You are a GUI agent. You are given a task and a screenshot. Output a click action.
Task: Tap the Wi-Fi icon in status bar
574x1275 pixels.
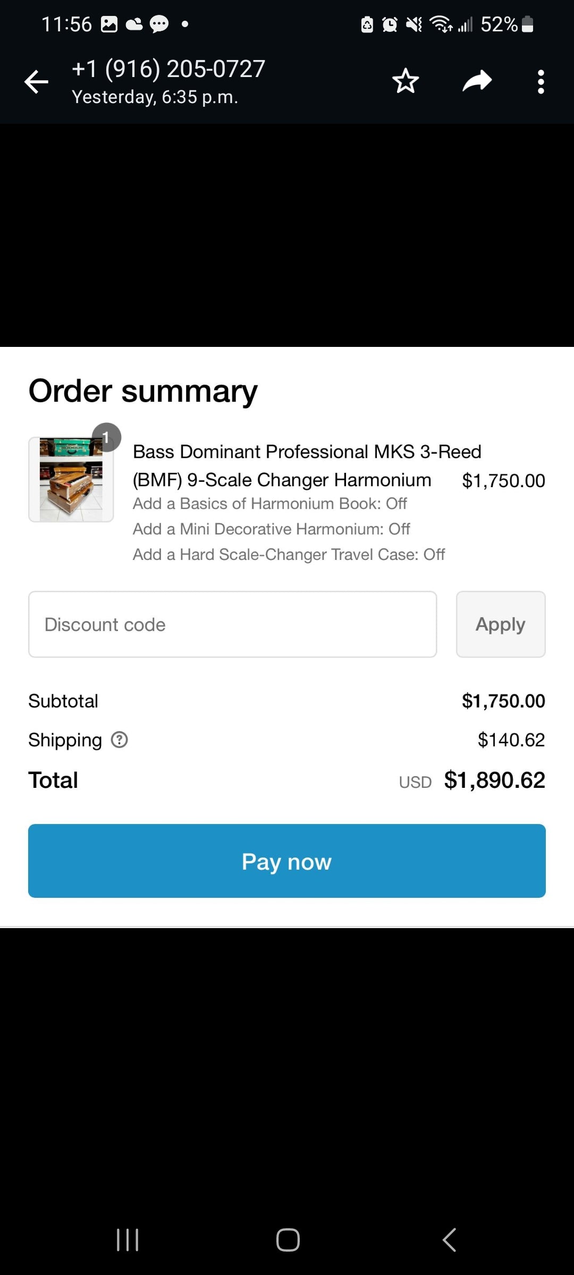[440, 24]
